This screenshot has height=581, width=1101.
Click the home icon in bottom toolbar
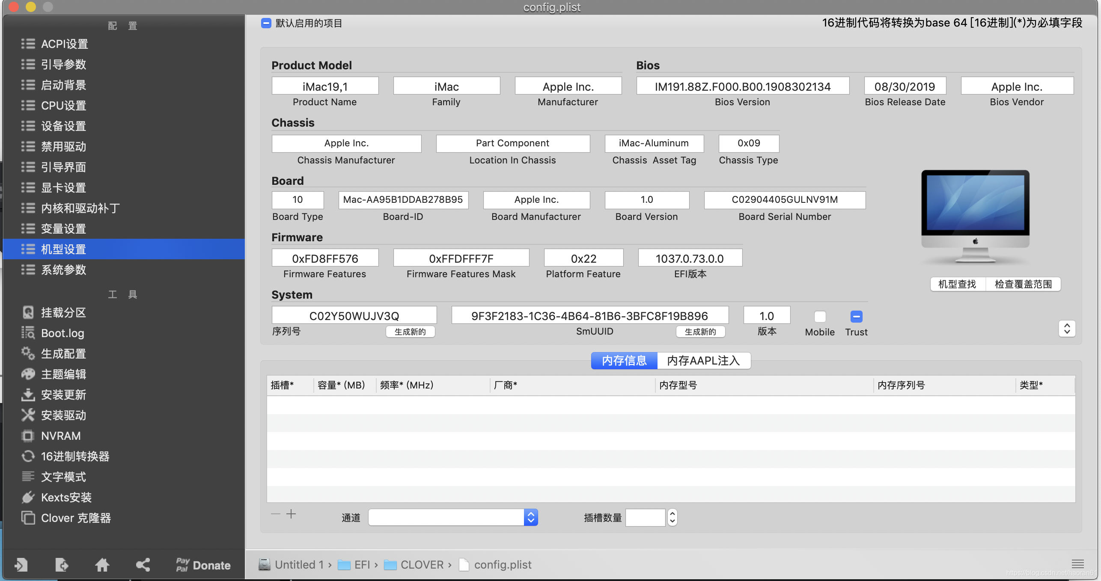click(x=102, y=565)
